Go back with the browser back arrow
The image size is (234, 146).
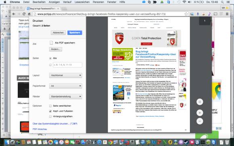(14, 14)
